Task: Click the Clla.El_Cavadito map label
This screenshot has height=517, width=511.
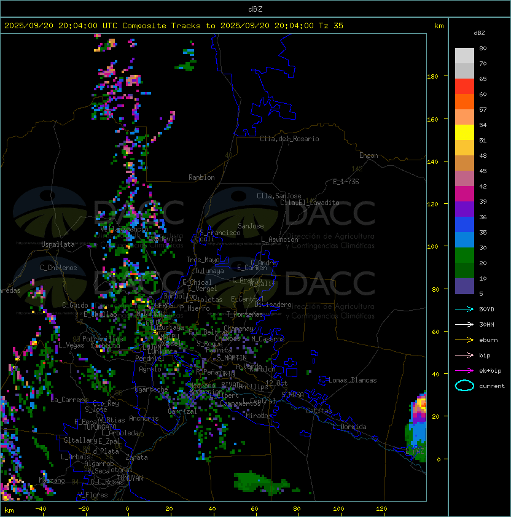Action: pyautogui.click(x=310, y=203)
